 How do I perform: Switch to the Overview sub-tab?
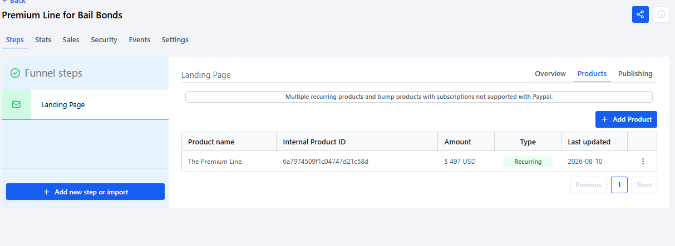pos(550,74)
